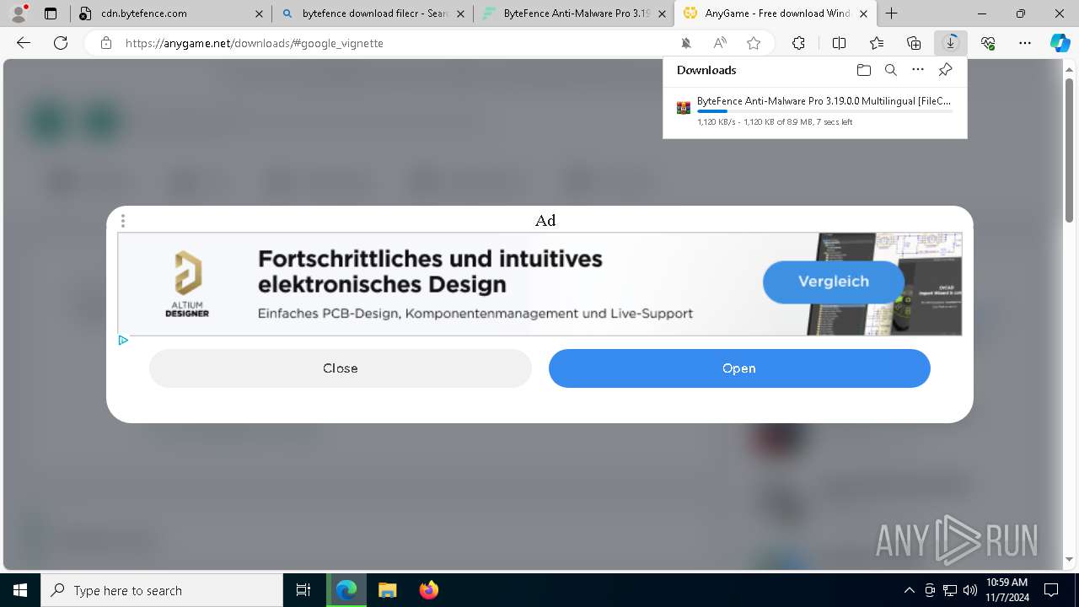Add page to favorites star
This screenshot has height=607, width=1079.
pyautogui.click(x=754, y=43)
